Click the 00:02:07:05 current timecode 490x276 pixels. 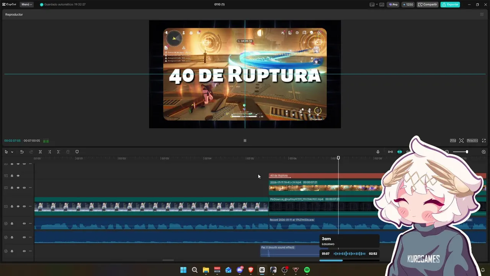12,141
